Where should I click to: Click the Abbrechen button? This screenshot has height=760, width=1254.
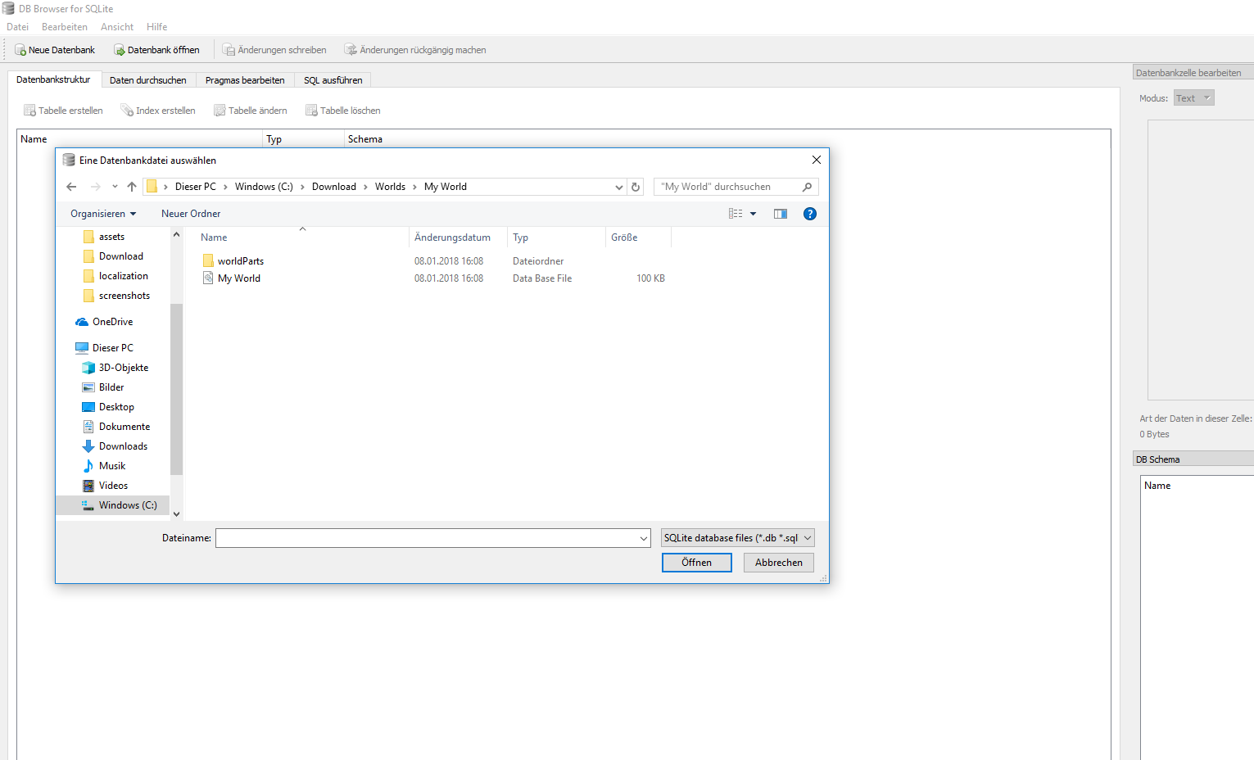click(778, 563)
